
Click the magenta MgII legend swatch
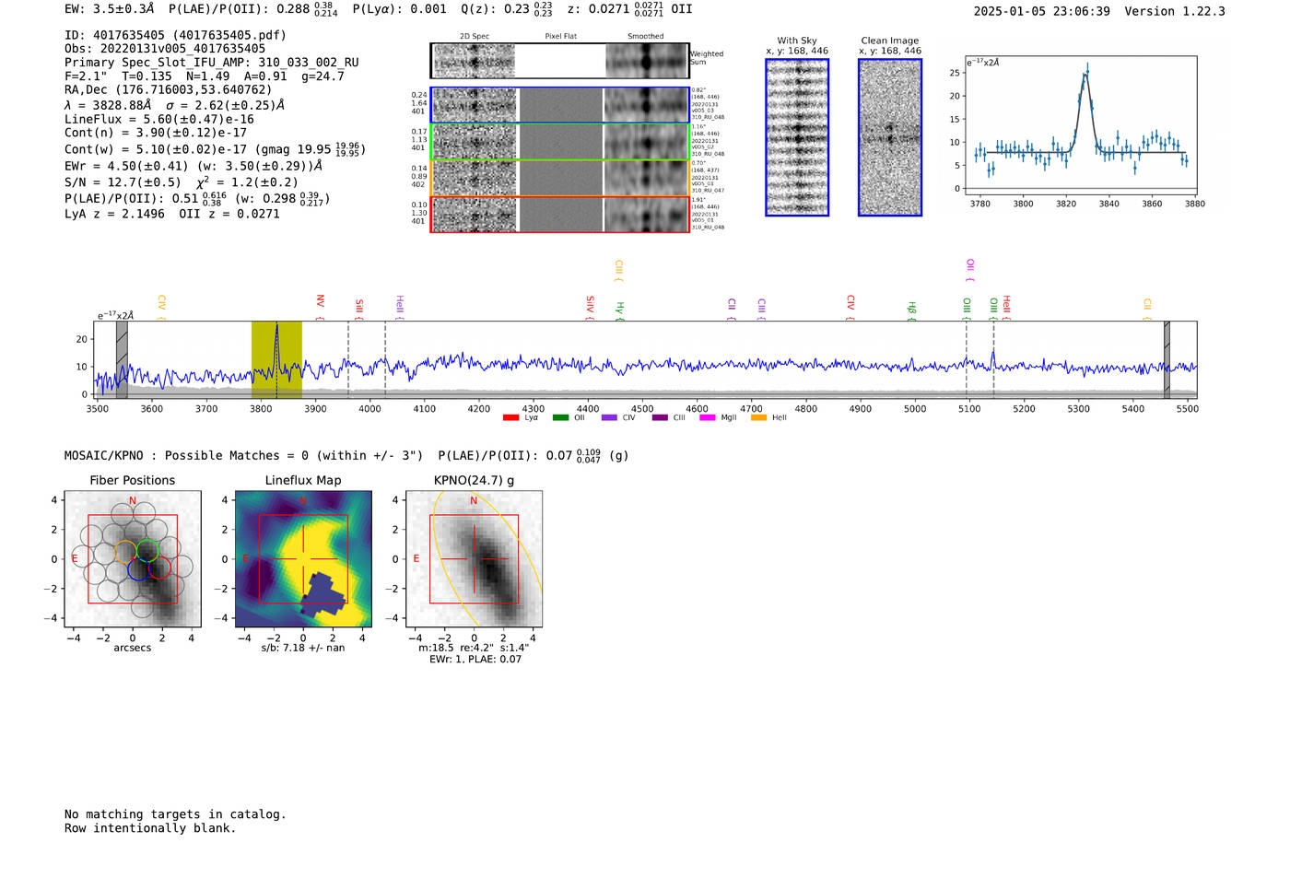pos(708,417)
